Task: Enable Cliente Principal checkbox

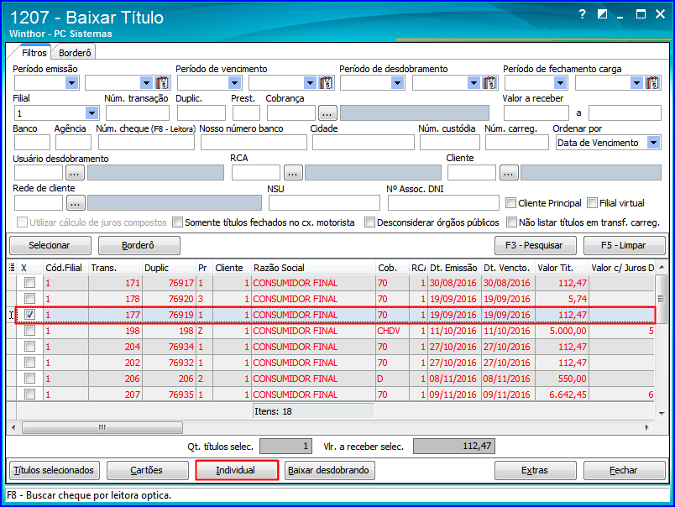Action: click(x=511, y=202)
